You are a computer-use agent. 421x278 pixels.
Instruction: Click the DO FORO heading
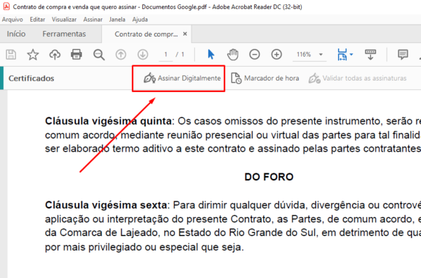tap(269, 177)
